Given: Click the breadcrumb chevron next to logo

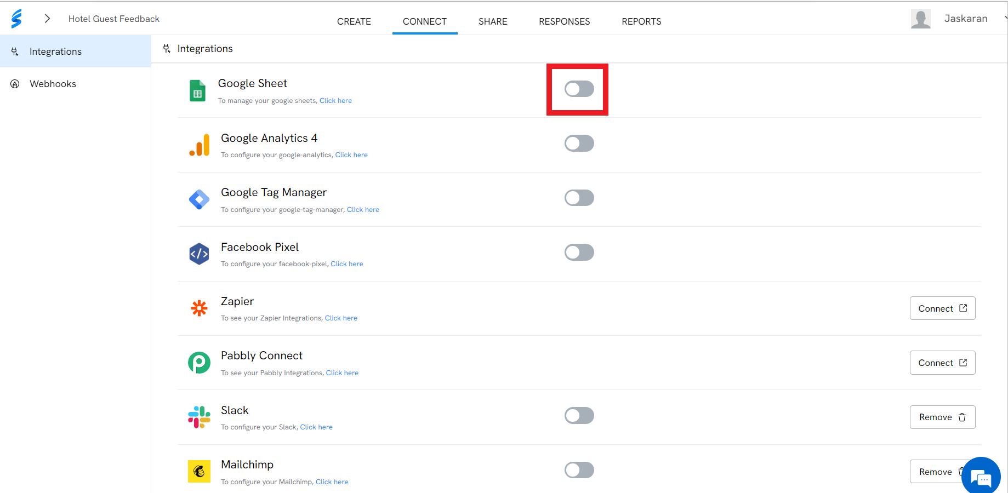Looking at the screenshot, I should [x=47, y=19].
